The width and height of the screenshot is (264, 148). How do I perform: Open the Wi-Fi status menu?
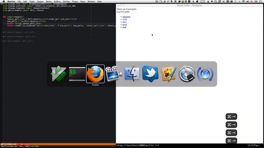coord(243,1)
